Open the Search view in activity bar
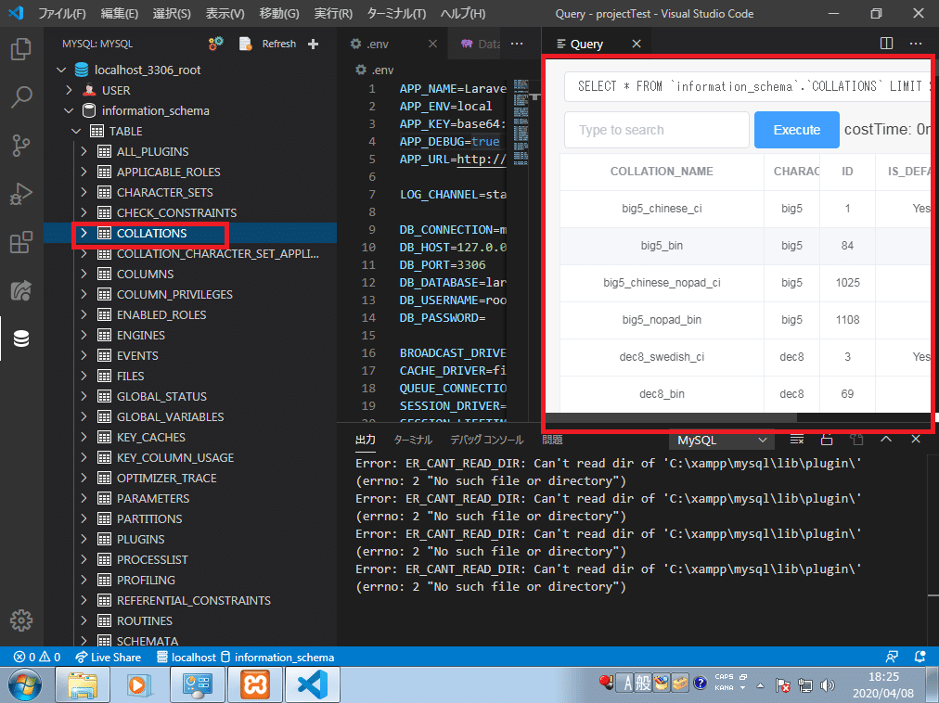The height and width of the screenshot is (703, 939). [x=21, y=97]
